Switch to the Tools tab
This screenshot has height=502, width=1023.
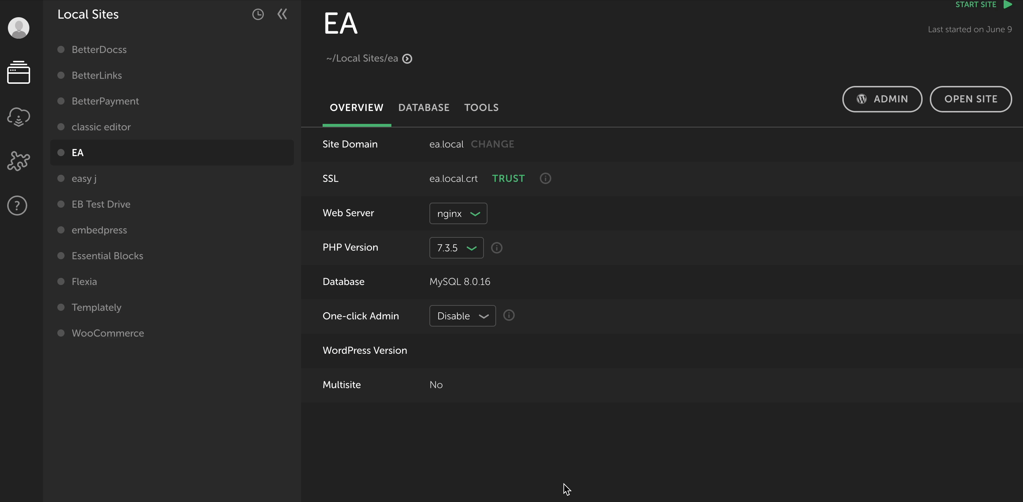(481, 107)
